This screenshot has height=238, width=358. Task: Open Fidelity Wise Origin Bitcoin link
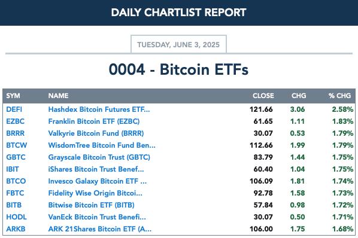pyautogui.click(x=95, y=193)
